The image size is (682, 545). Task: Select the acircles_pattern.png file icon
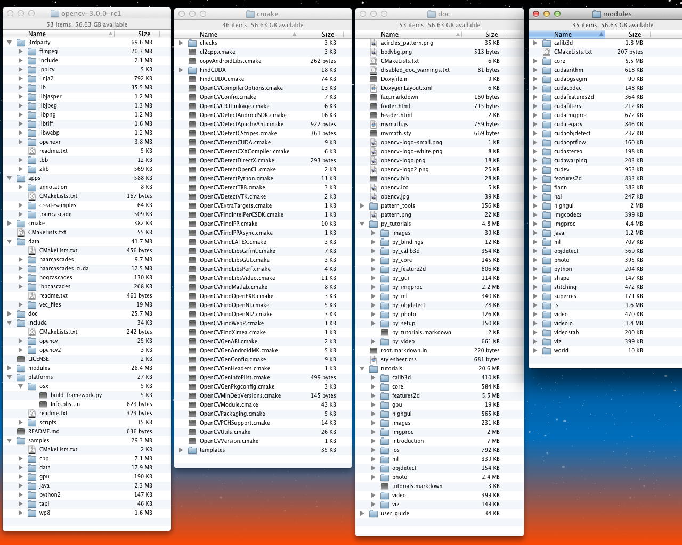(374, 43)
